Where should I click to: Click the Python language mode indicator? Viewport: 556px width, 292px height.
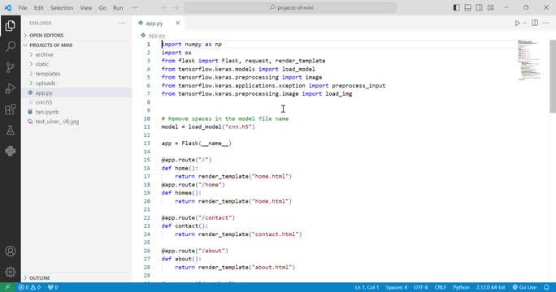(461, 287)
